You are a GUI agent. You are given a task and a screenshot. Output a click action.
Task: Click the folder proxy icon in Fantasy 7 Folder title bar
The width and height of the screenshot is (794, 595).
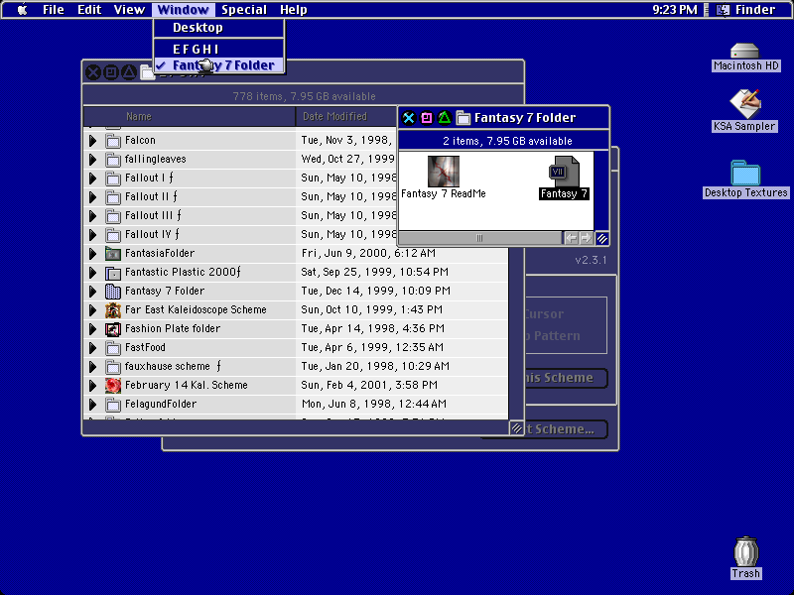tap(463, 118)
